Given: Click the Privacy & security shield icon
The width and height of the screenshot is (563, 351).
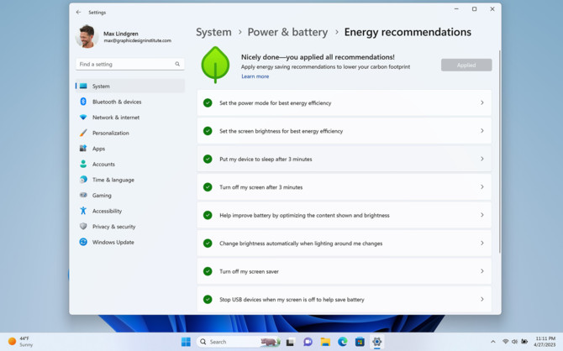Looking at the screenshot, I should pyautogui.click(x=83, y=227).
